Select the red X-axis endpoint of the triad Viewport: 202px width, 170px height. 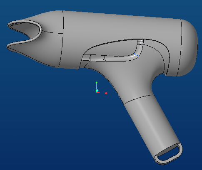106,93
